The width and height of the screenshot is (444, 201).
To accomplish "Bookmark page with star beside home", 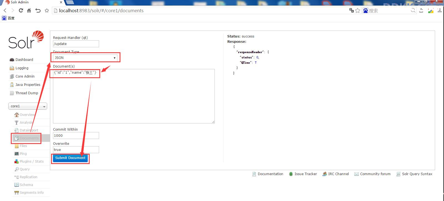I will tap(47, 11).
